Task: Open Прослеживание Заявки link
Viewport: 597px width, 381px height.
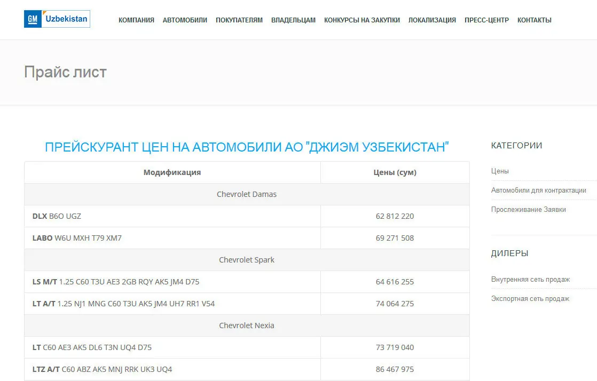Action: pos(529,209)
